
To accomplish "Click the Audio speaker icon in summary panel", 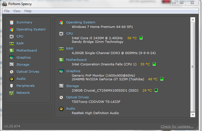I will [61, 109].
